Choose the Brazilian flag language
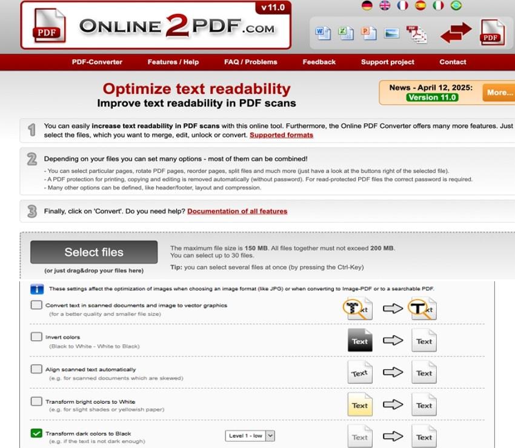515x448 pixels. [x=456, y=5]
